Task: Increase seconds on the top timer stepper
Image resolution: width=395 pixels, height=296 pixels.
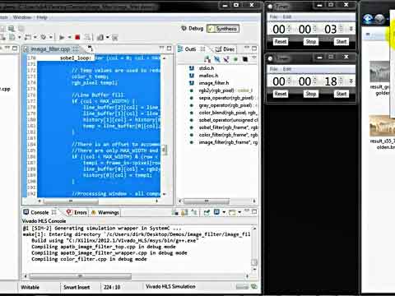Action: pos(341,26)
